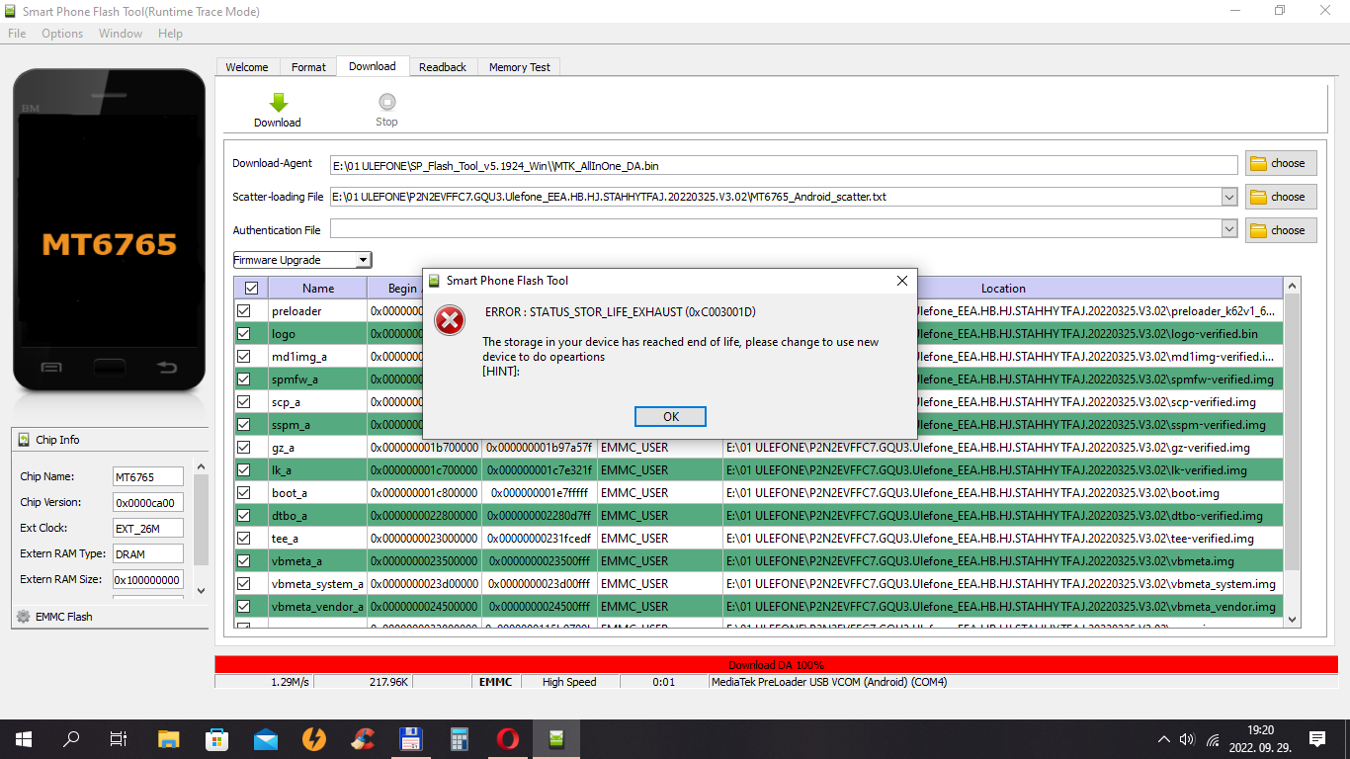Click the Chip Info panel icon
This screenshot has width=1350, height=759.
click(x=24, y=440)
